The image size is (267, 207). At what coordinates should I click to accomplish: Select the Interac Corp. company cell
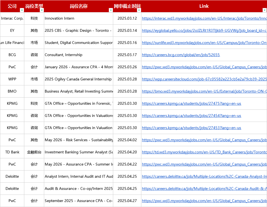12,19
